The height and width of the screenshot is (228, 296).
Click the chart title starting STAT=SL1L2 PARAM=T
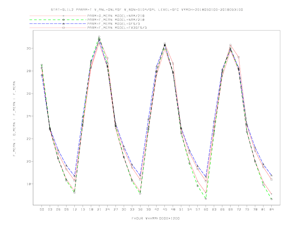tap(147, 10)
